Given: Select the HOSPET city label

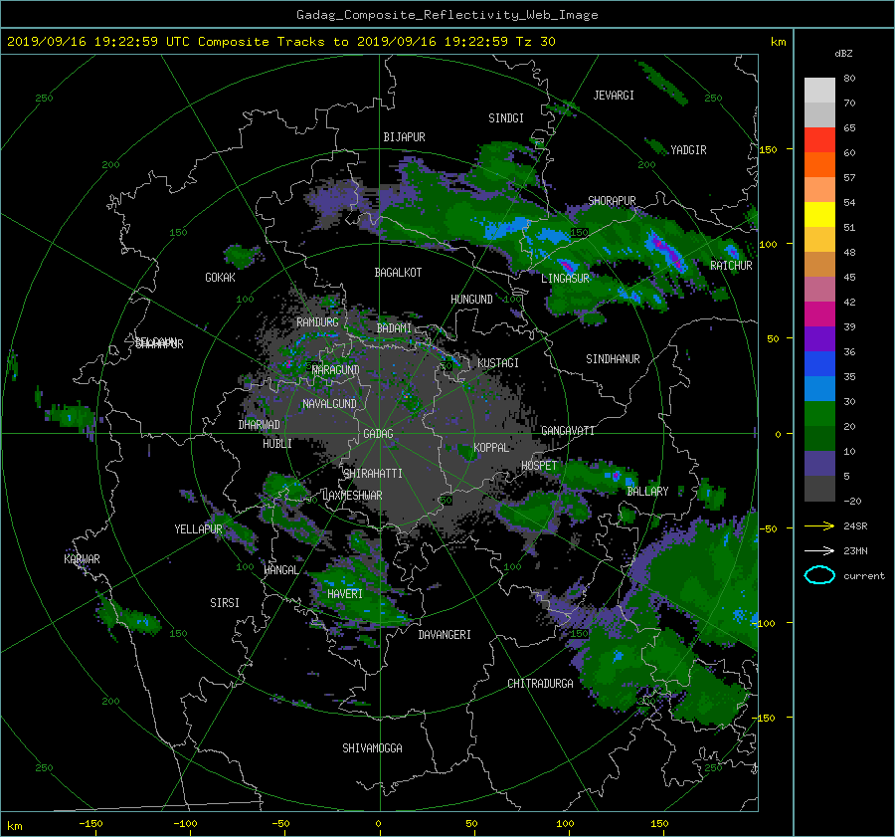Looking at the screenshot, I should (539, 466).
